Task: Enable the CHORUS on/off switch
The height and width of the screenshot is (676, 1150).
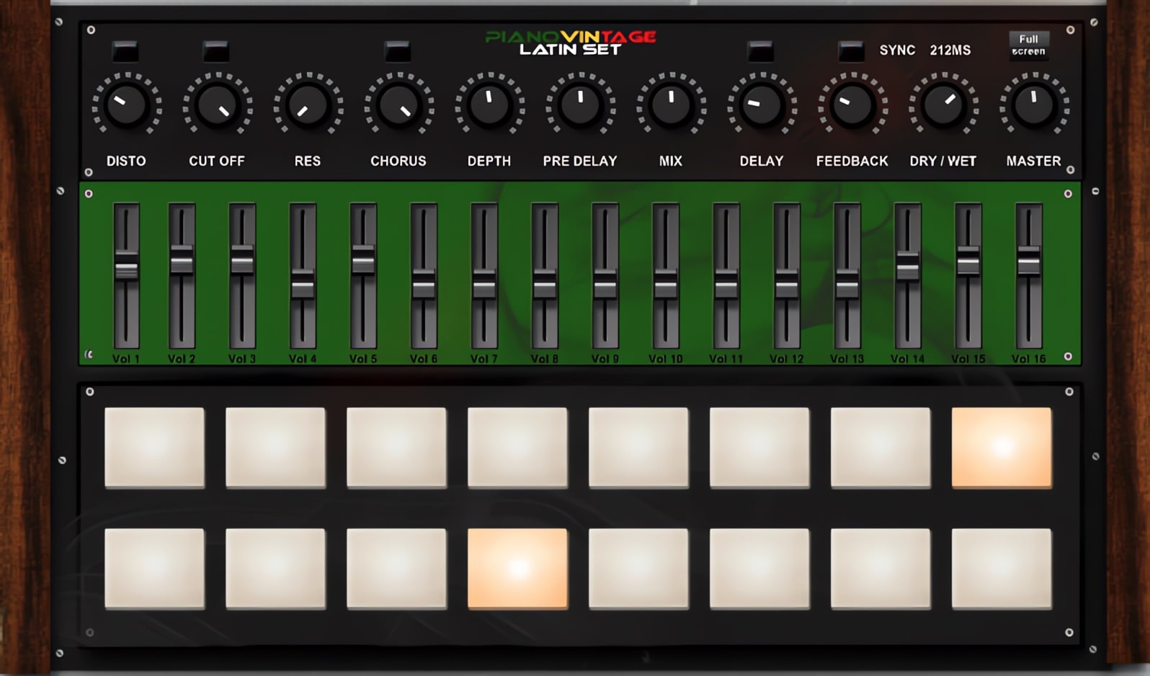Action: tap(398, 51)
